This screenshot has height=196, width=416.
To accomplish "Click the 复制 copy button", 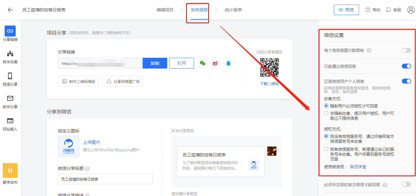I will click(155, 63).
